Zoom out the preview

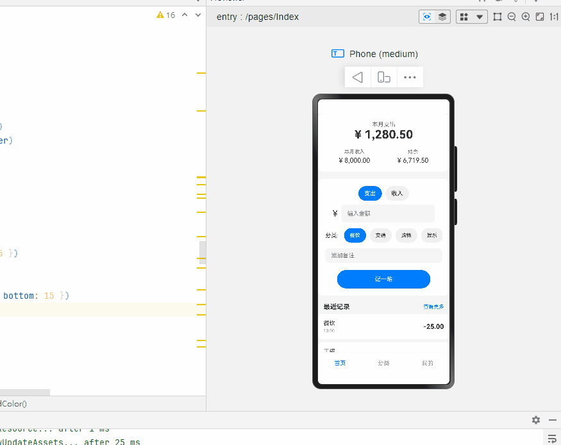click(512, 17)
